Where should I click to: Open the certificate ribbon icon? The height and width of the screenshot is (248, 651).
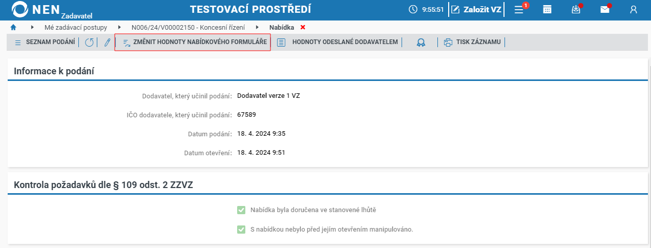pos(421,43)
